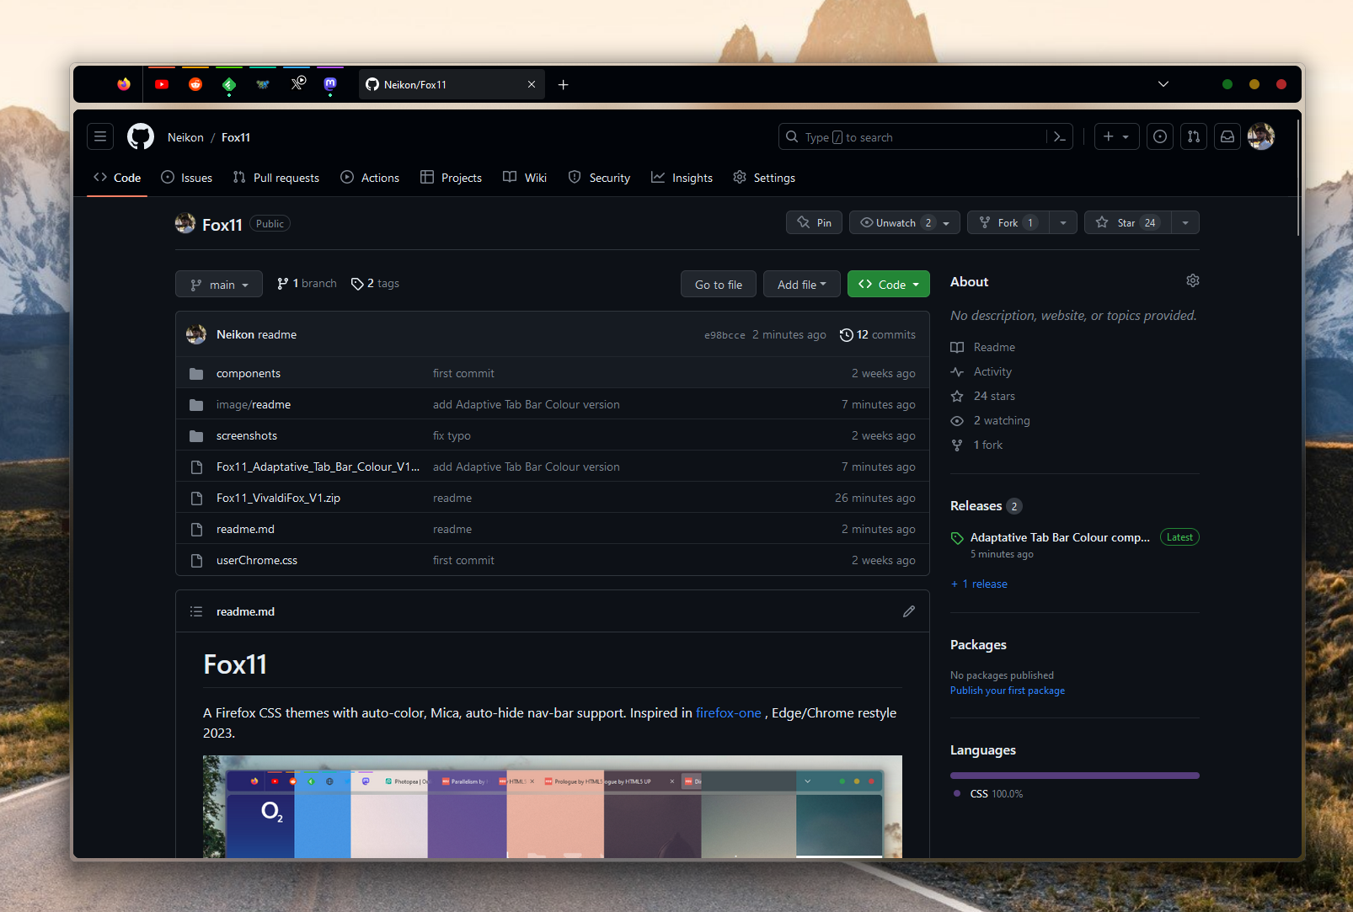Open the readme screenshot preview image
Screen dimensions: 1353x912
553,807
